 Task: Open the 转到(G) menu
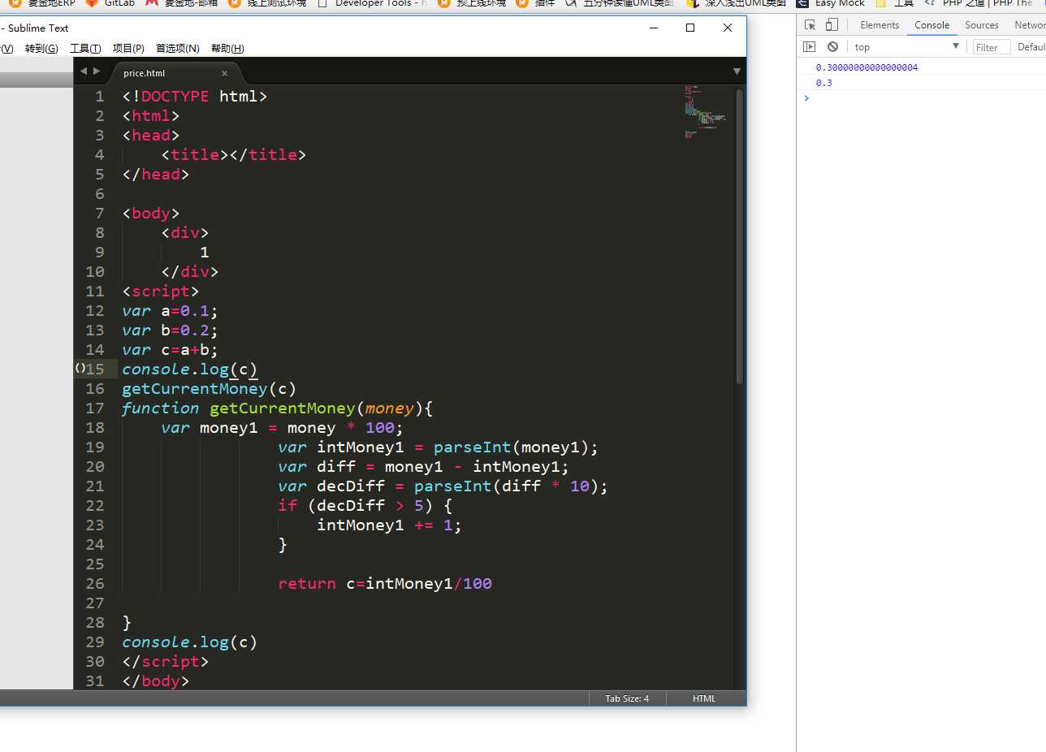41,49
